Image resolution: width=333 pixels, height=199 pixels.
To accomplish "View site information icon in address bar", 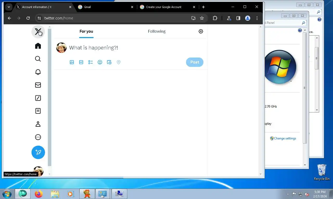I will pos(39,18).
